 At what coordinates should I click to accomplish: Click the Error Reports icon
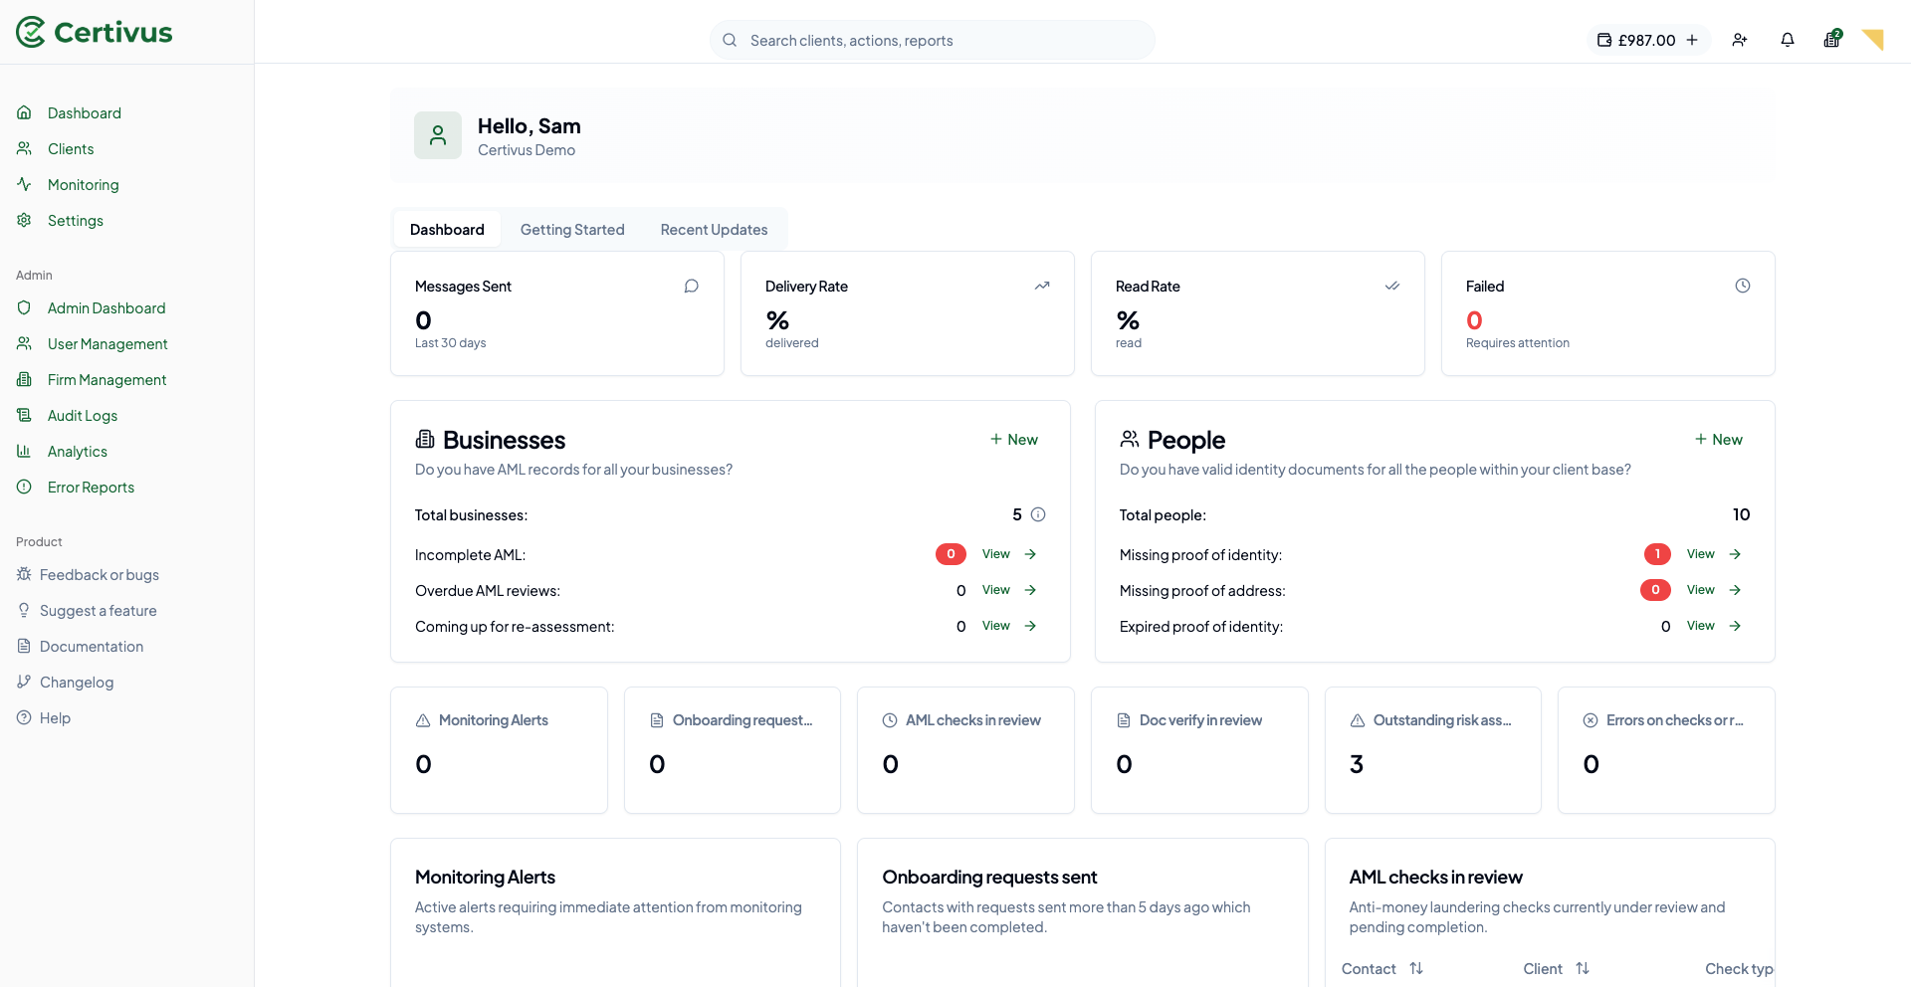pos(24,487)
